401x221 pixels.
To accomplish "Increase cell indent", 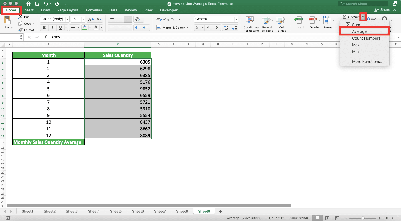I will pos(146,28).
